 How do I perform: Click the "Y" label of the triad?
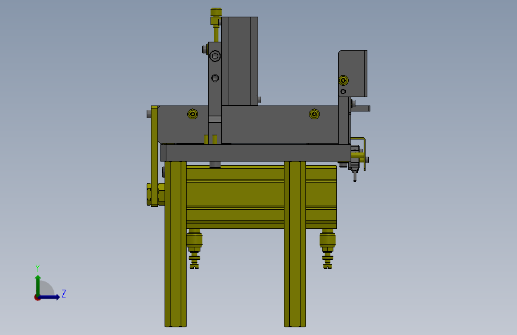38,268
